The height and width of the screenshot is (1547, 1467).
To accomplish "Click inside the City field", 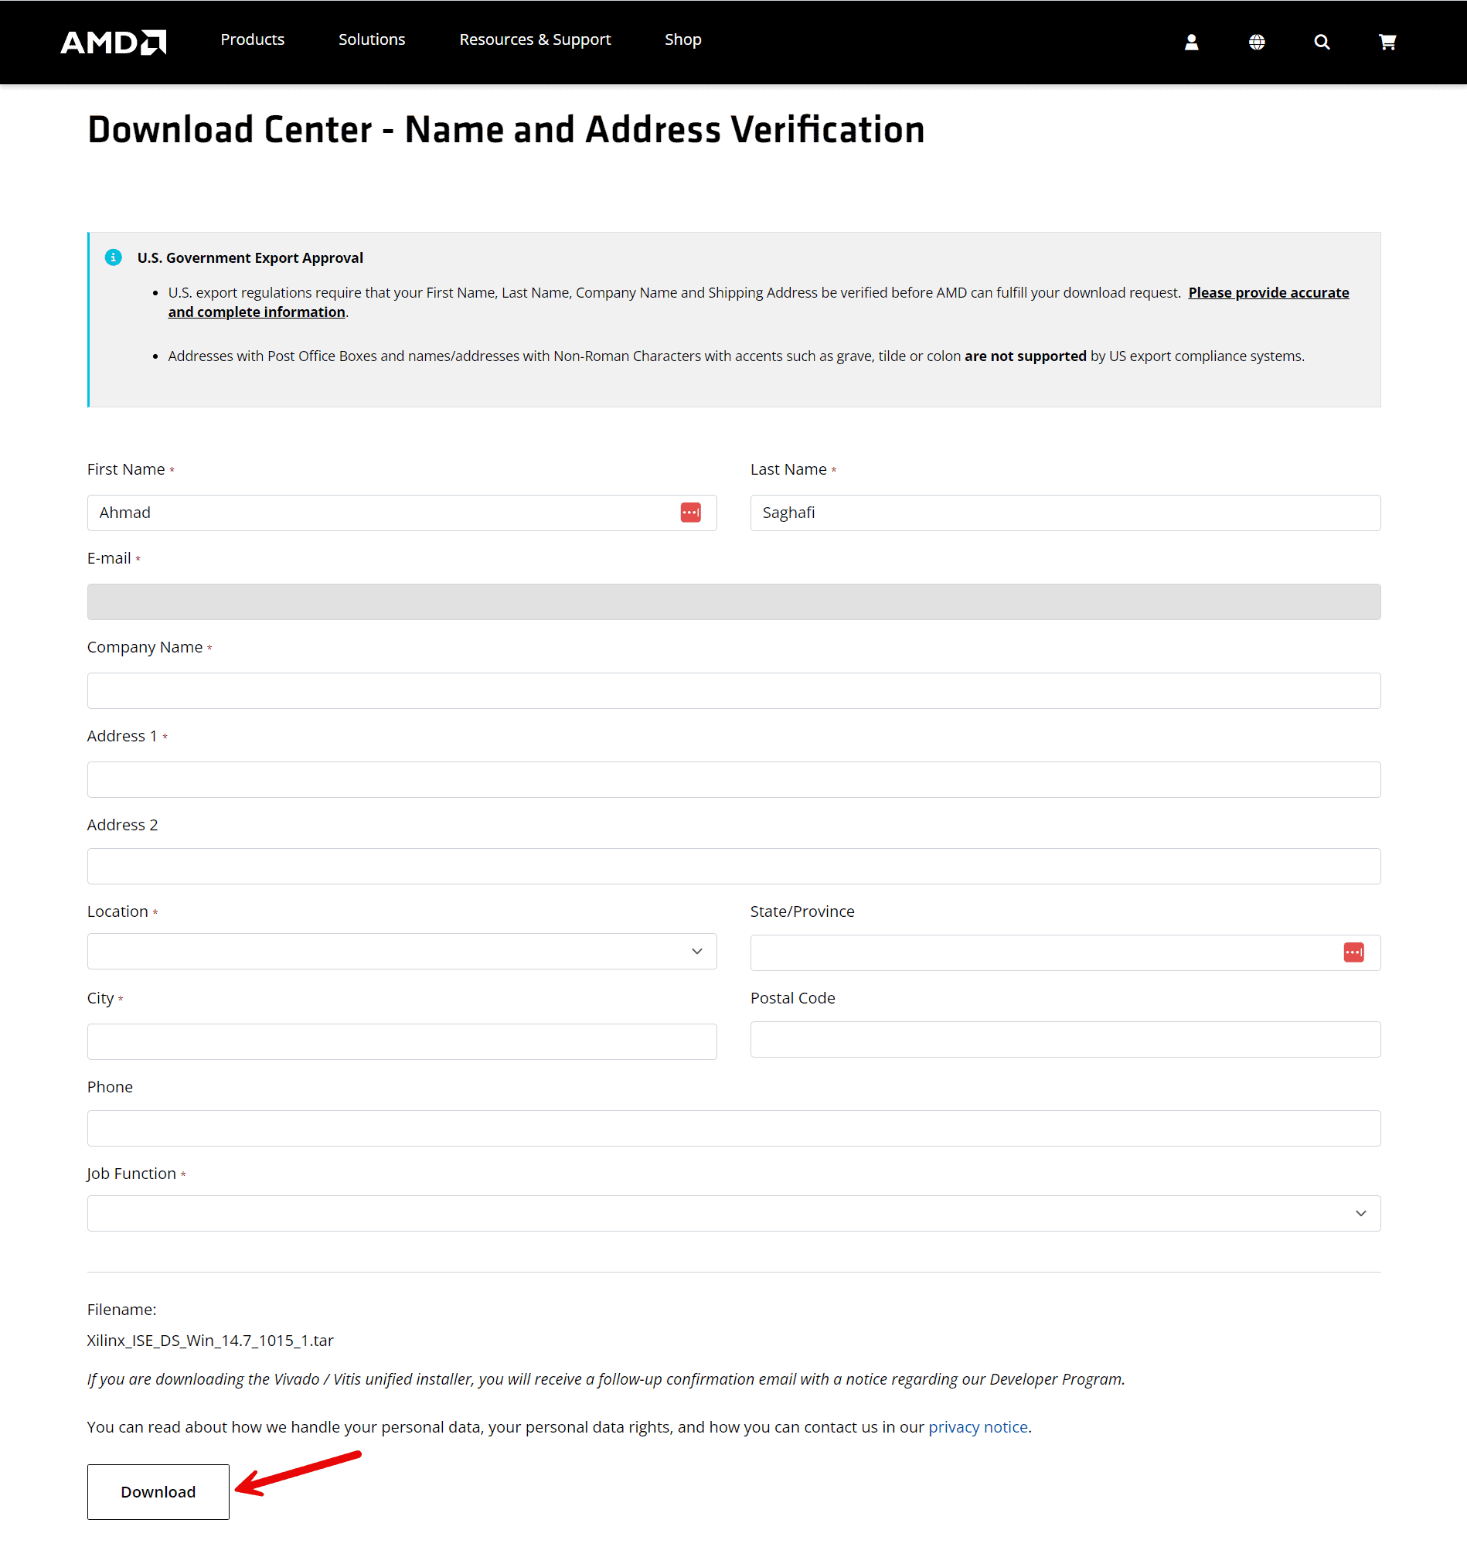I will pyautogui.click(x=401, y=1041).
